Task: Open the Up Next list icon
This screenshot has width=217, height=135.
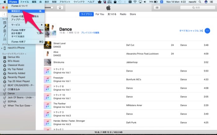Action: tap(157, 7)
